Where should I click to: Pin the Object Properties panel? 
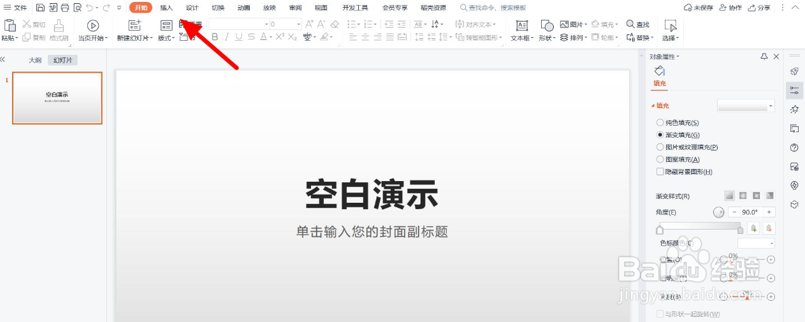coord(764,57)
